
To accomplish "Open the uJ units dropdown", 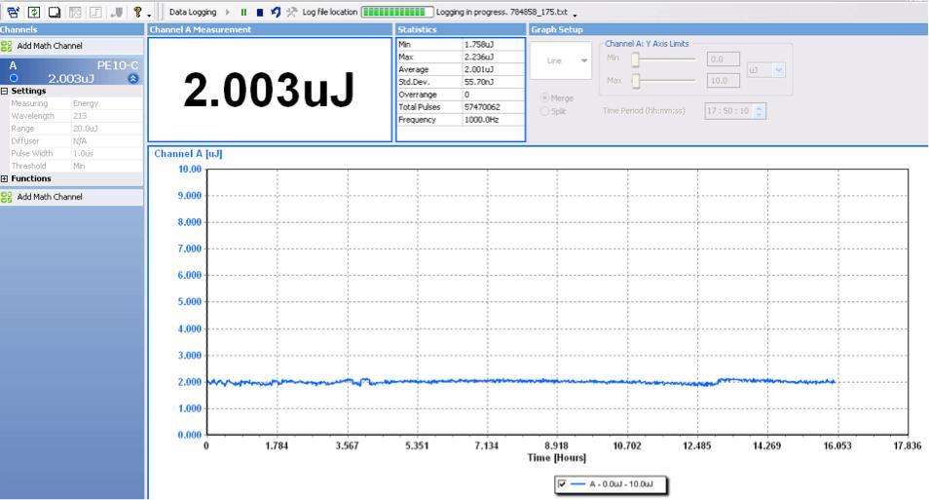I will (x=766, y=70).
